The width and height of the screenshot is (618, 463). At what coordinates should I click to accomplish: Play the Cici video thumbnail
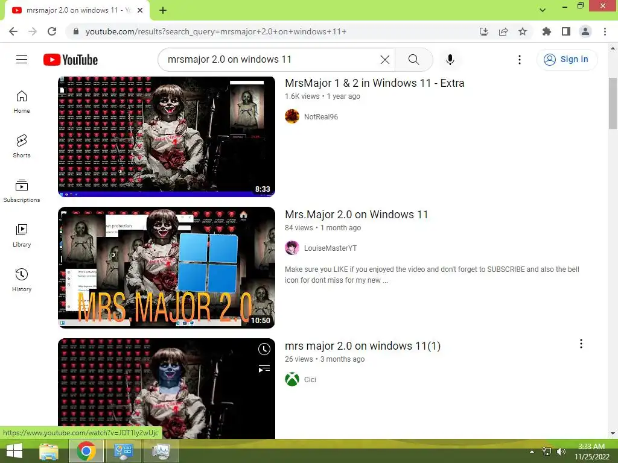(167, 388)
